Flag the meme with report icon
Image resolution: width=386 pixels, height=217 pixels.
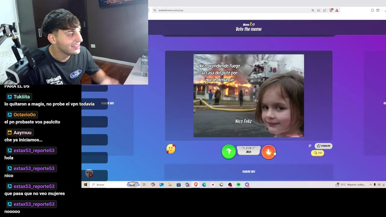310,146
